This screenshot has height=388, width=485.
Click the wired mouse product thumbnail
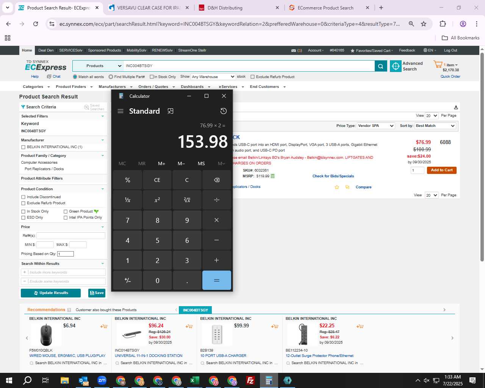[x=46, y=335]
